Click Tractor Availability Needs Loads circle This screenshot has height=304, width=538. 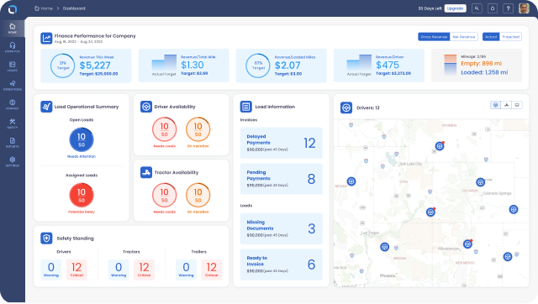point(165,195)
